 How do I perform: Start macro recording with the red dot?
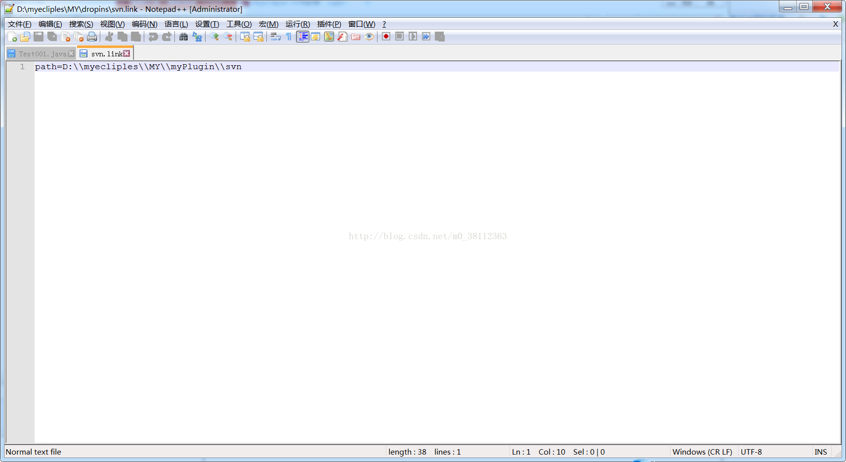386,37
